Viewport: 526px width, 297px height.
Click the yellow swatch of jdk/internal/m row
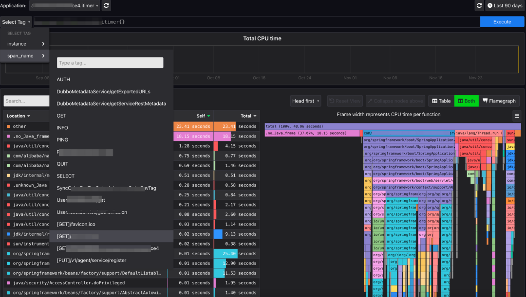(x=8, y=175)
